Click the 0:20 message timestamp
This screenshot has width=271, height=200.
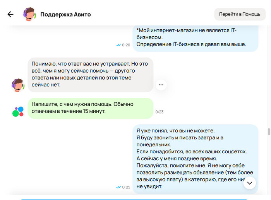(126, 45)
